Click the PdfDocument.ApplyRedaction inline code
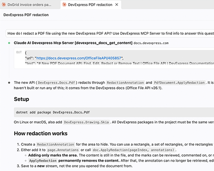214x171 pixels. (179, 83)
